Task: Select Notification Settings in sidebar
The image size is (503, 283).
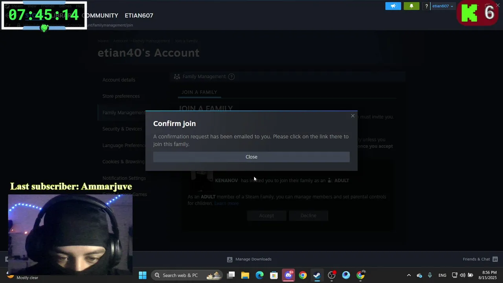Action: click(124, 178)
